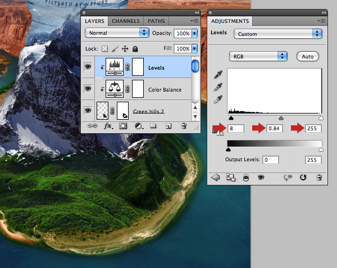Collapse Adjustments panel with double arrows
The height and width of the screenshot is (268, 337).
tap(324, 13)
